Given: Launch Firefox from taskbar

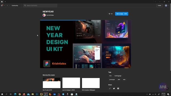Looking at the screenshot, I should click(24, 94).
